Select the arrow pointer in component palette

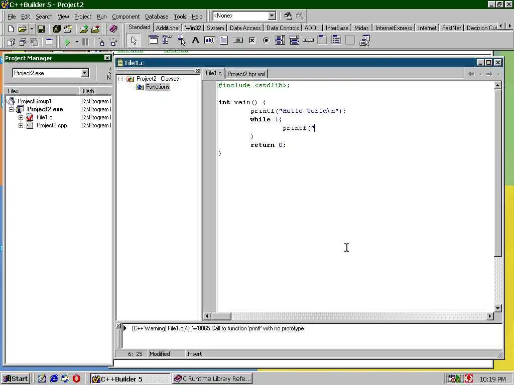tap(134, 40)
